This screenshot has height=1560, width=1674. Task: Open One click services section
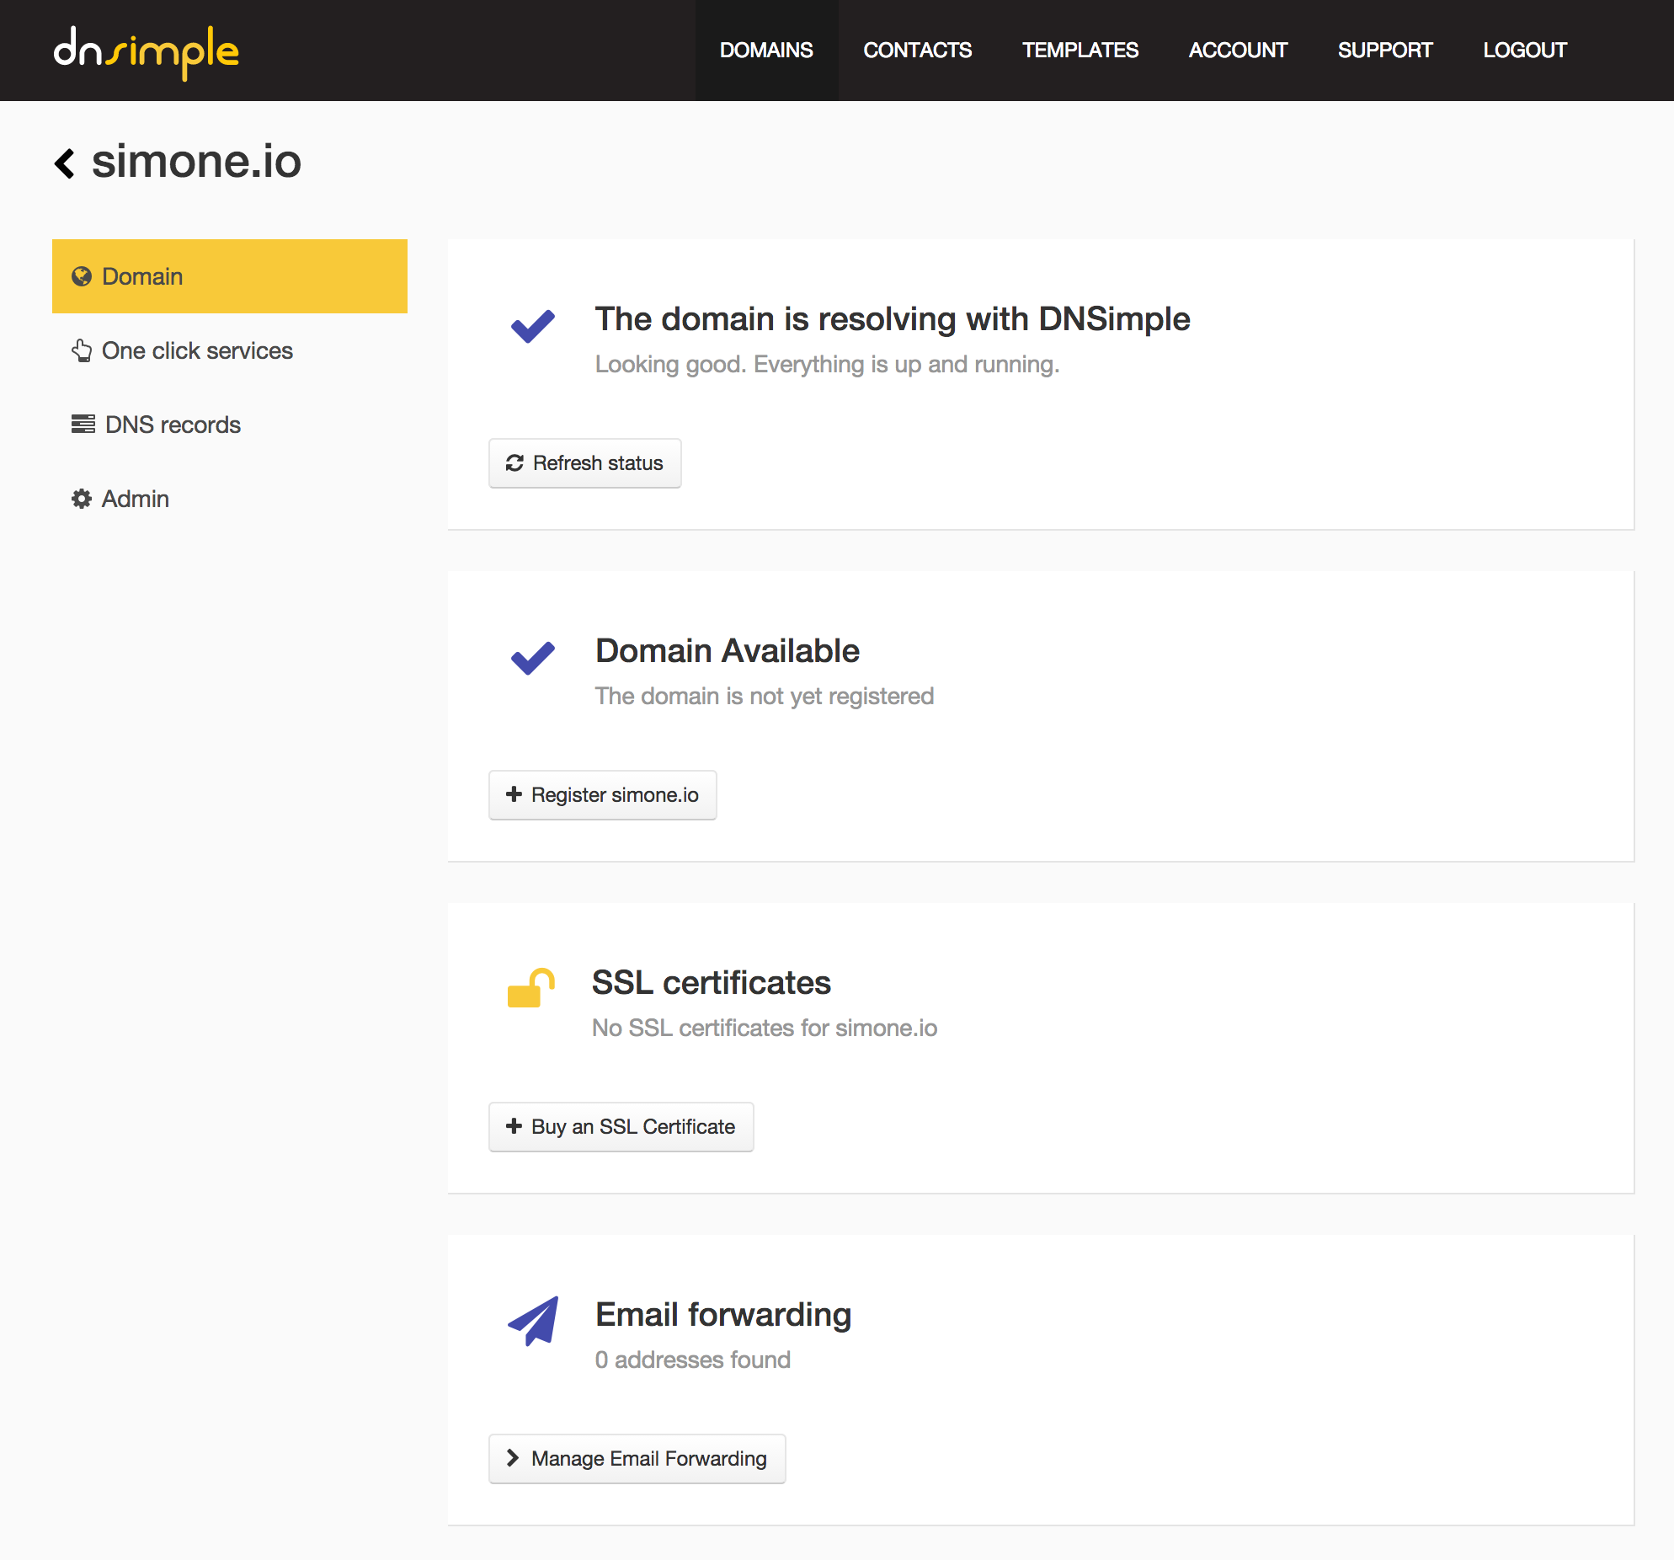(230, 350)
